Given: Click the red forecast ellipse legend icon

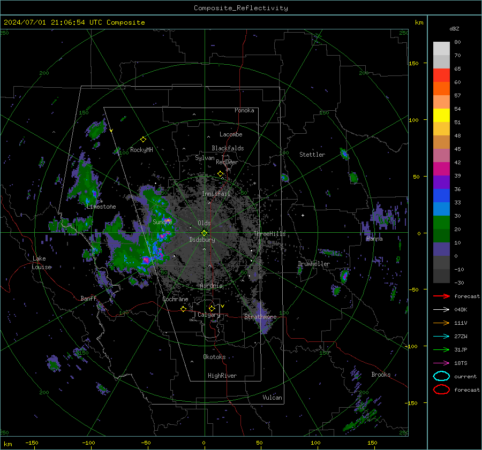Looking at the screenshot, I should click(441, 390).
